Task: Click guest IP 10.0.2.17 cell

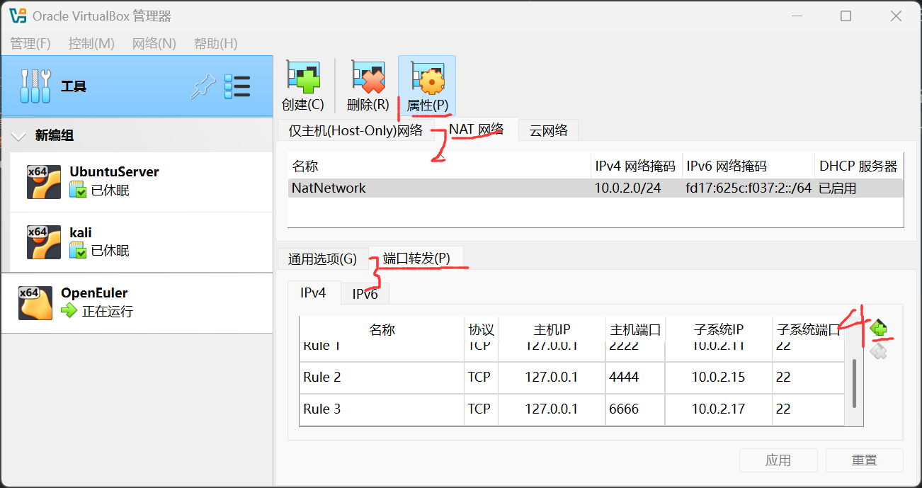Action: point(719,409)
